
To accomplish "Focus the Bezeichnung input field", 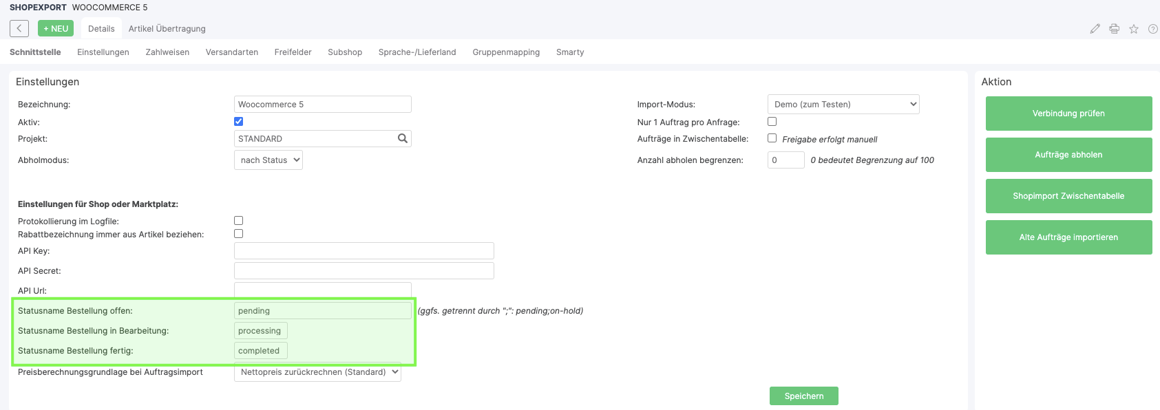I will point(323,105).
